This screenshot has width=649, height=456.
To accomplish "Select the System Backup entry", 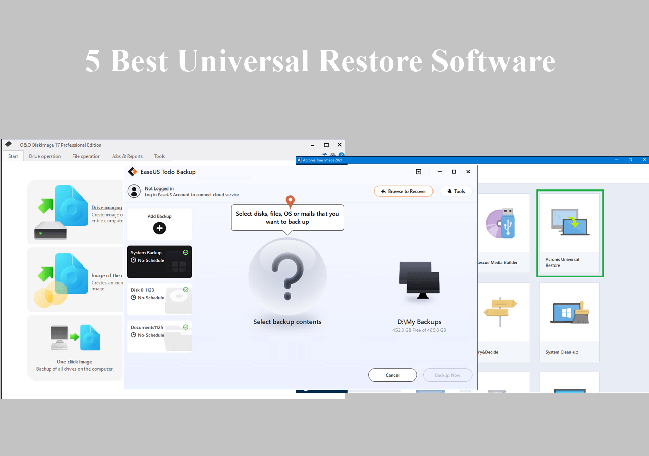I will click(x=159, y=261).
